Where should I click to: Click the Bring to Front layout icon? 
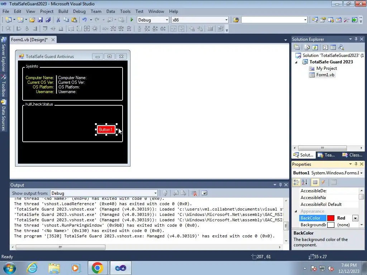(x=192, y=29)
